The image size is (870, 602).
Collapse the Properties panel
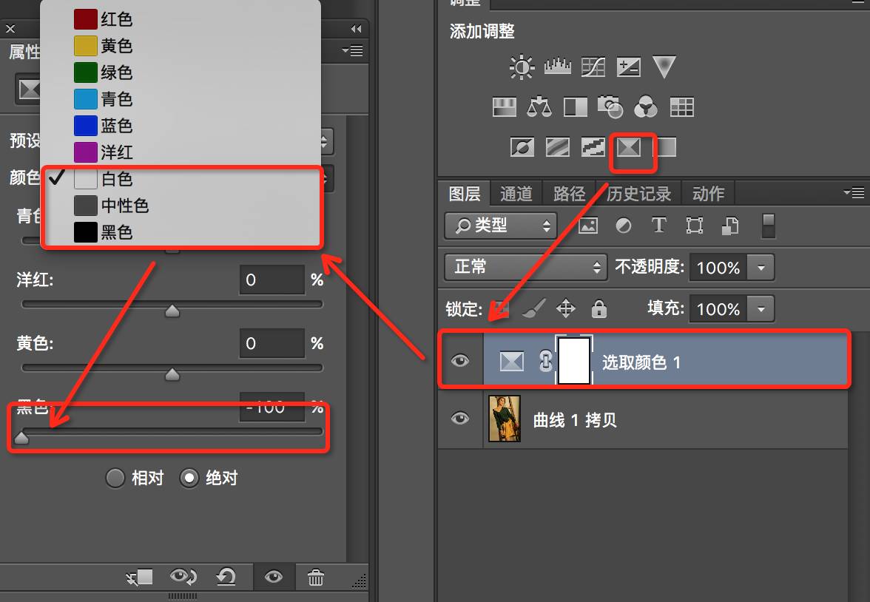(x=357, y=29)
